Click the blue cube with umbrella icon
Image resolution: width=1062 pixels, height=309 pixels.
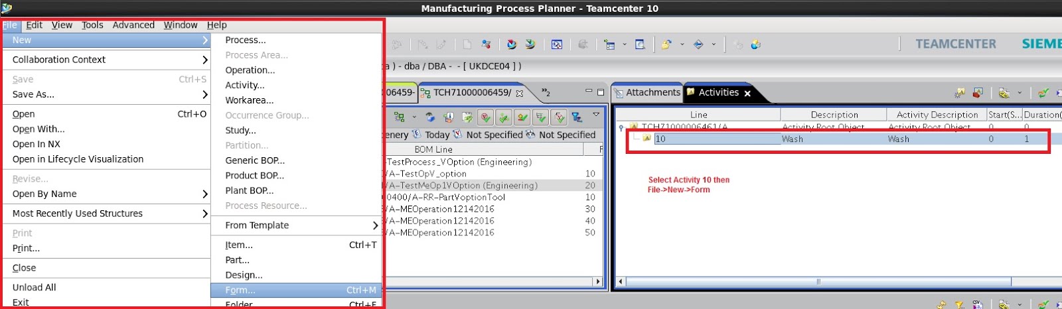click(431, 117)
